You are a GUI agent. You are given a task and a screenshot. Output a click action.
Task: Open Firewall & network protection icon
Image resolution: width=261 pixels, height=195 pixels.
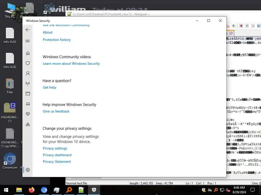28,84
